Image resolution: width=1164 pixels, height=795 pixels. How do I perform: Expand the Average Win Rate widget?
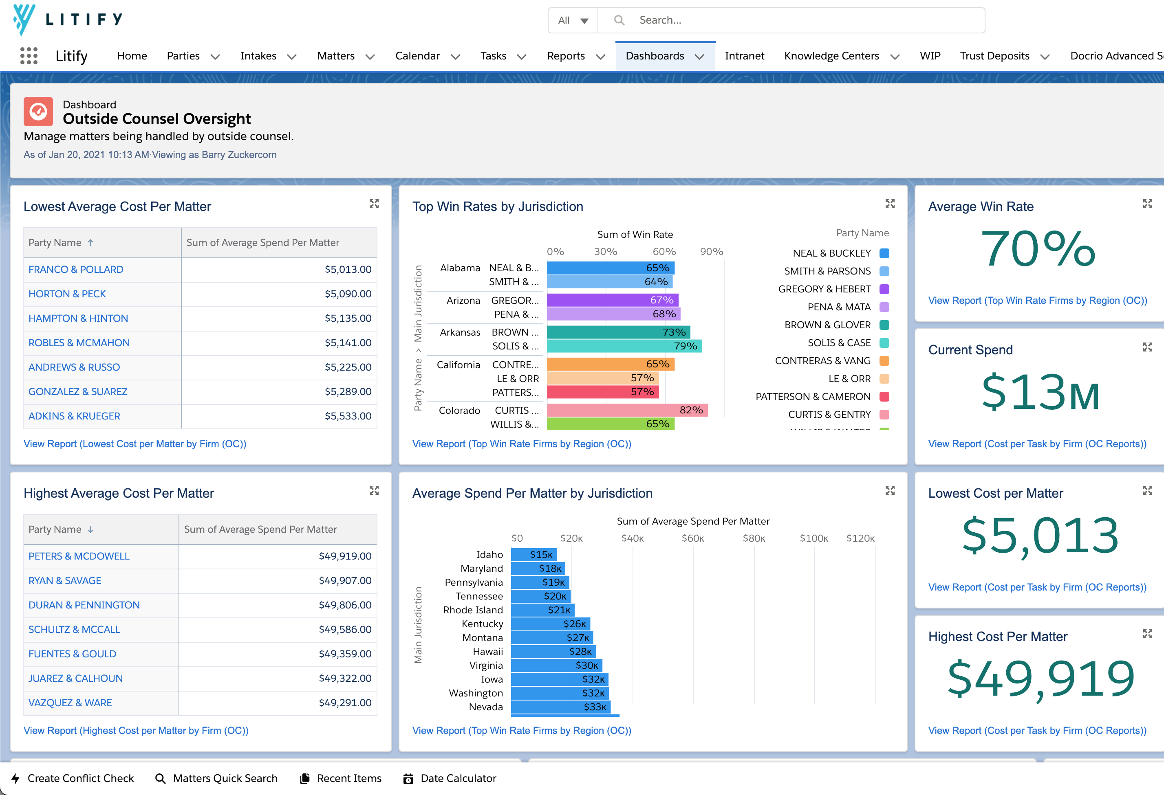point(1147,204)
